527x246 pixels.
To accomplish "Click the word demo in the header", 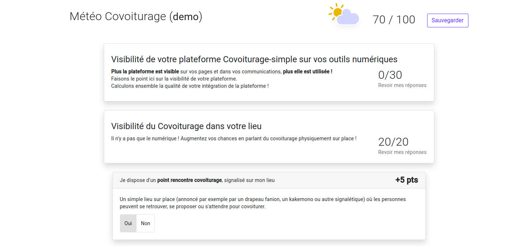I will [186, 17].
